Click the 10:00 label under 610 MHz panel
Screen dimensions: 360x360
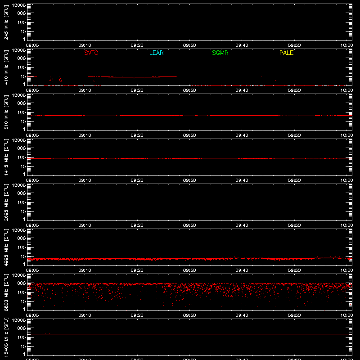click(346, 135)
